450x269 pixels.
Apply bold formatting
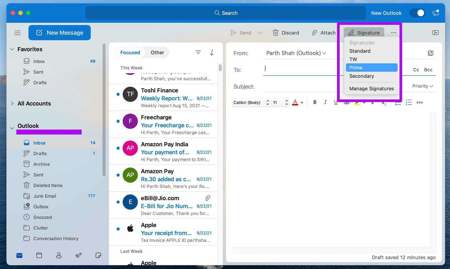(x=315, y=102)
